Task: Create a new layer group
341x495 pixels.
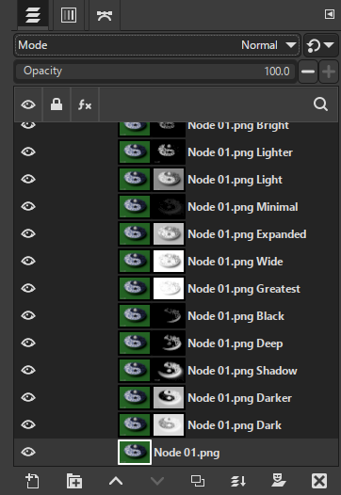Action: (74, 481)
